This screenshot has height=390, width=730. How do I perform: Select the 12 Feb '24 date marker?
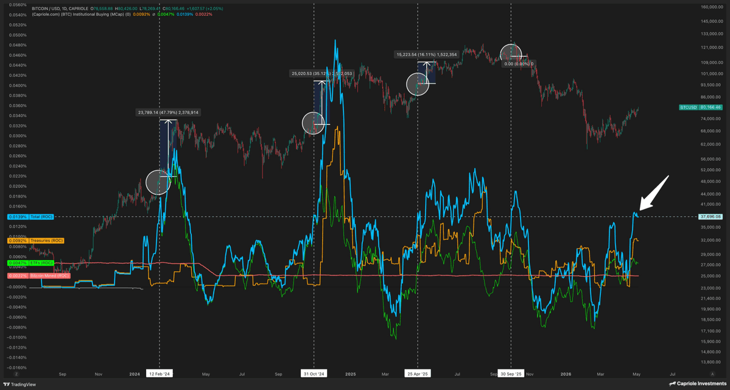(x=160, y=374)
